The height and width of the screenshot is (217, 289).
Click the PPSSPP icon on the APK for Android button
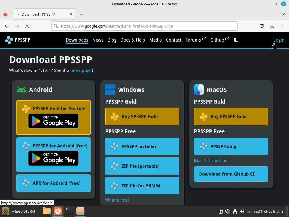26,183
